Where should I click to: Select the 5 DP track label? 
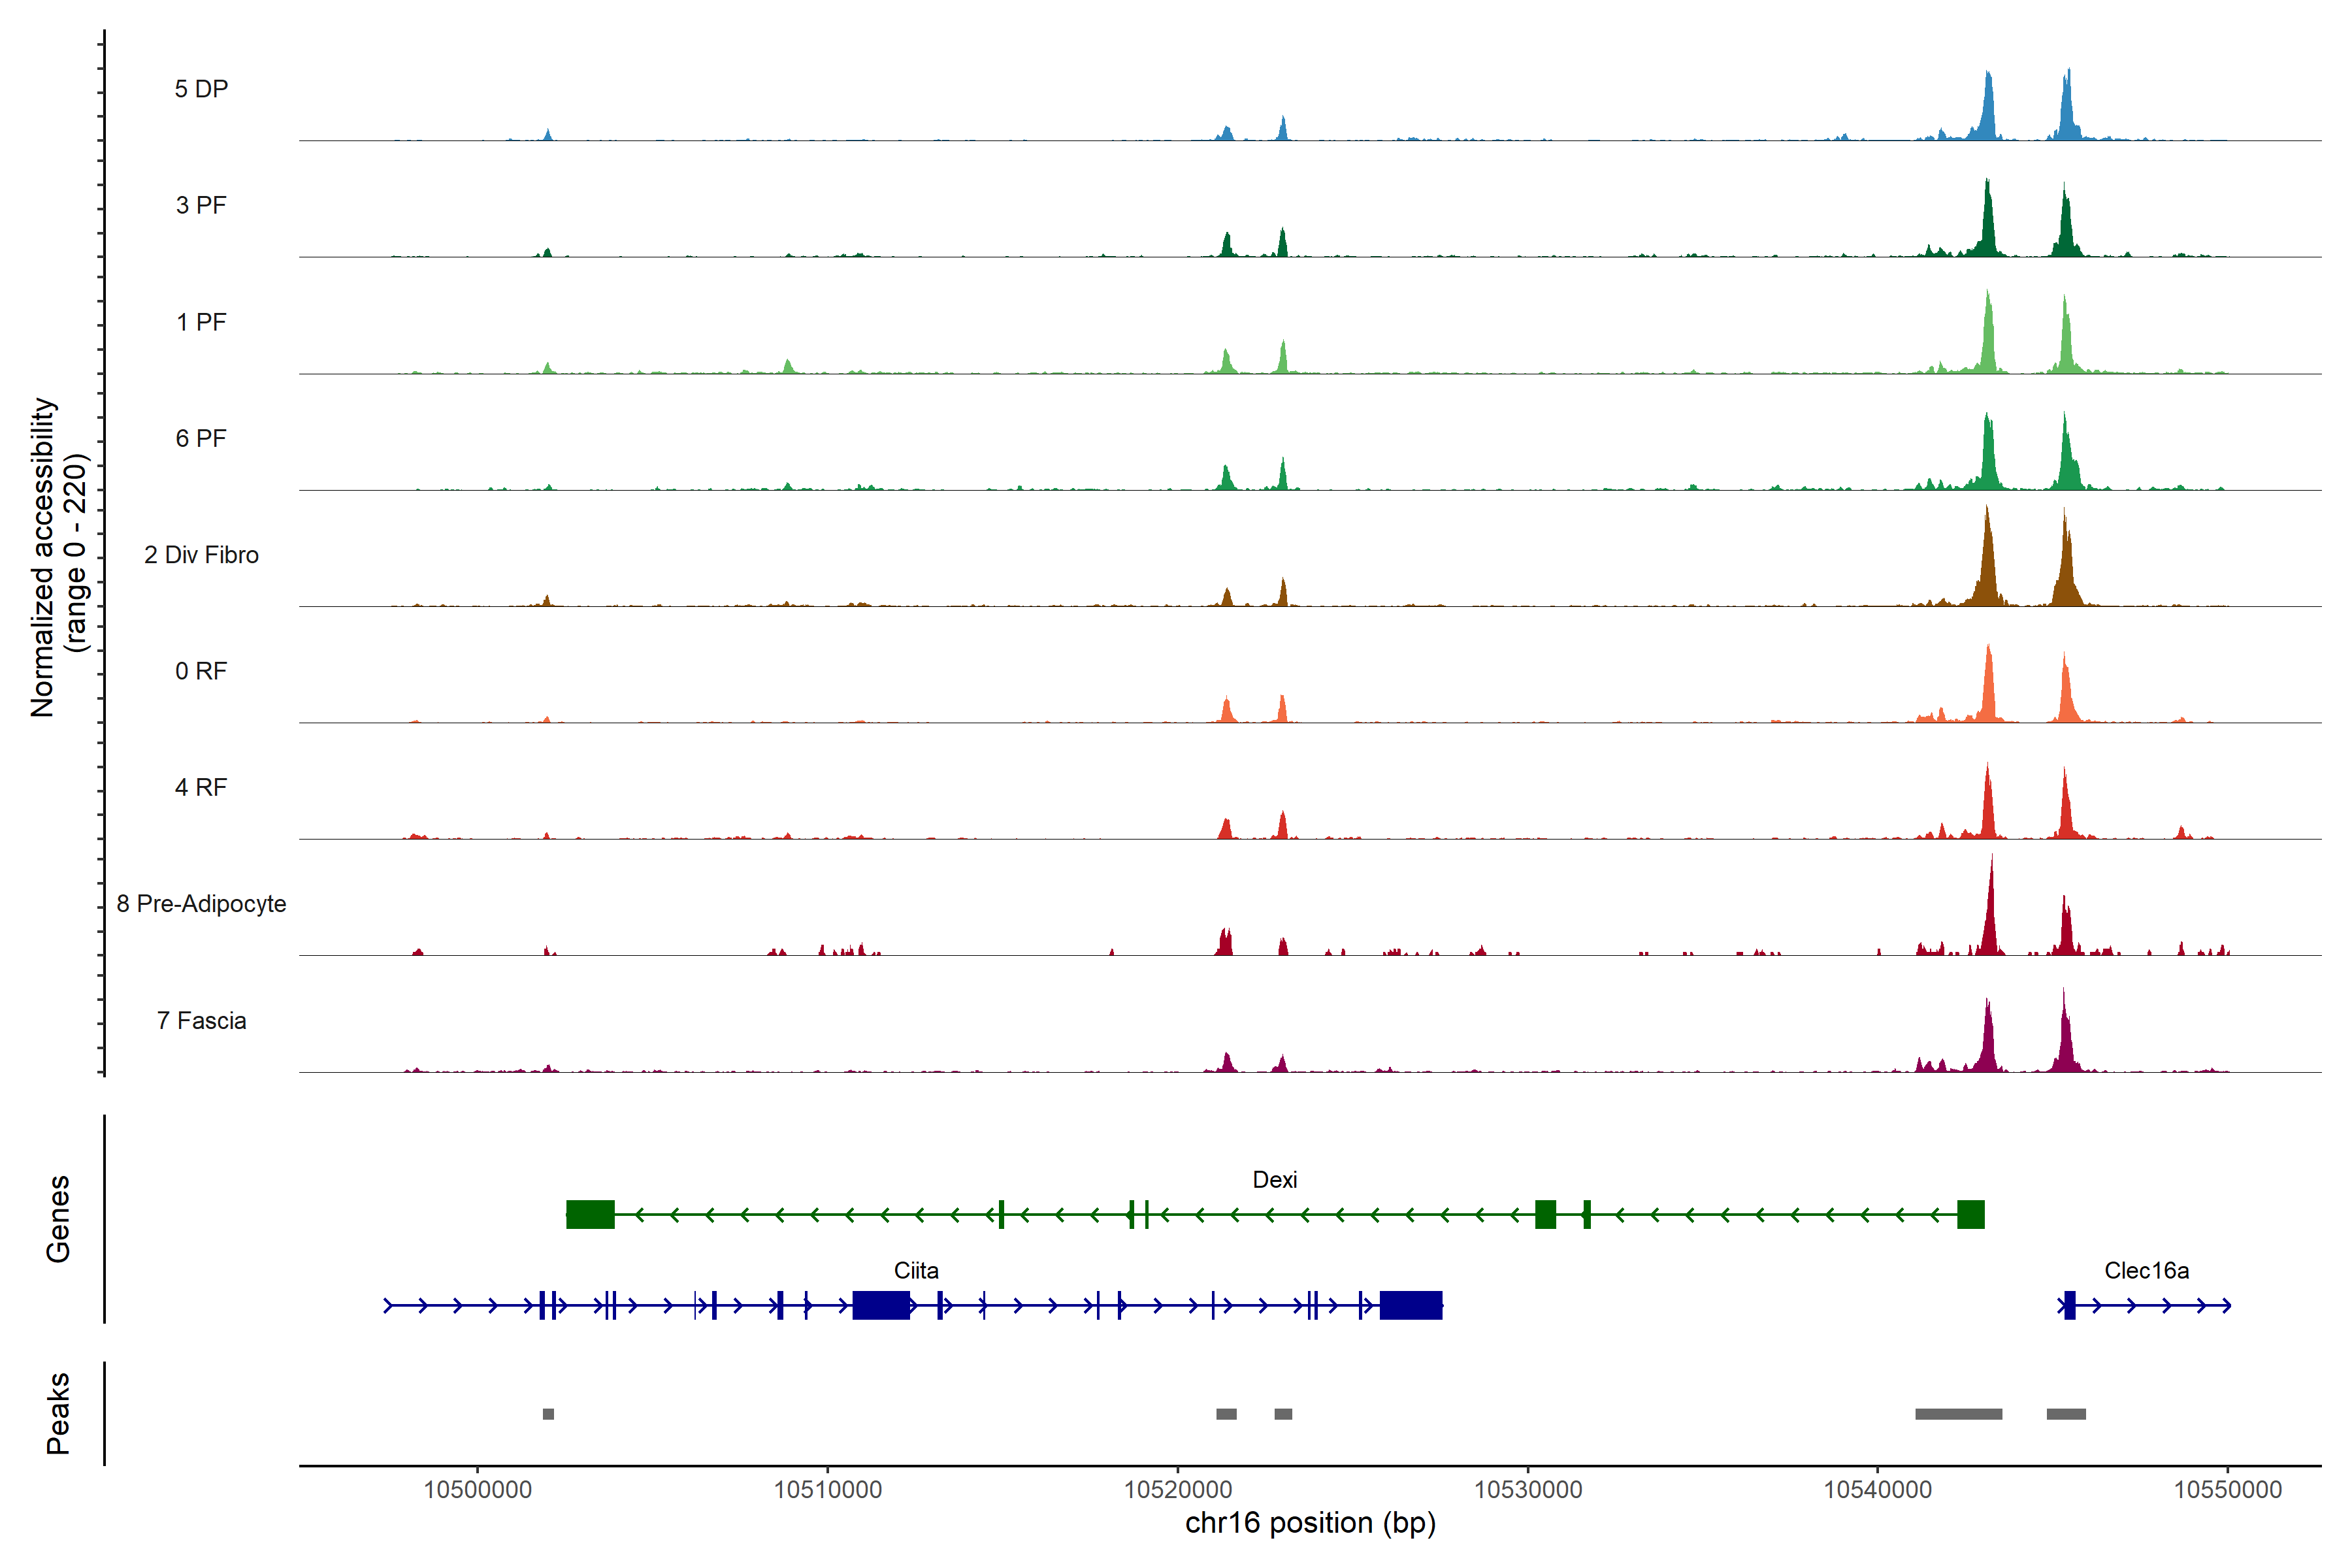[201, 89]
